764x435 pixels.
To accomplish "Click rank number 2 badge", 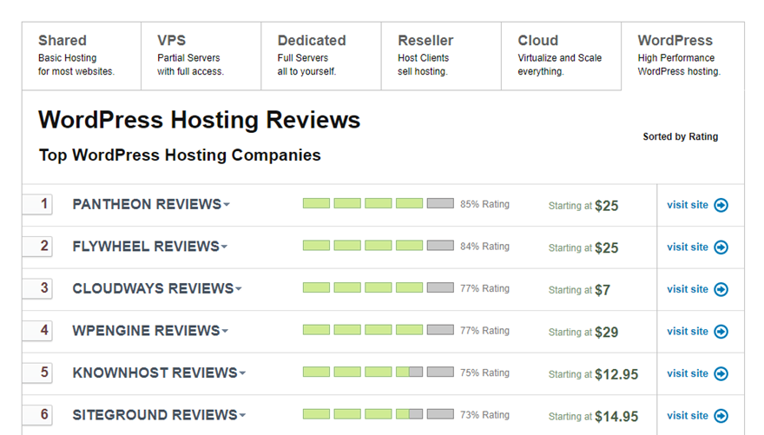I will [38, 246].
